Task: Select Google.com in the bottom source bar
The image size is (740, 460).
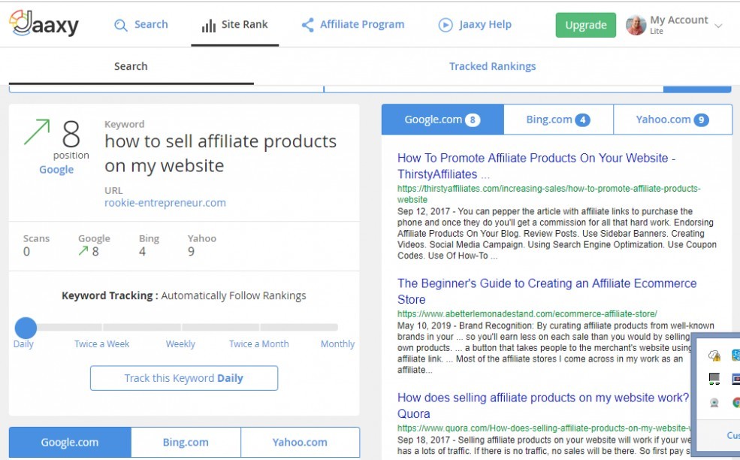Action: pos(69,442)
